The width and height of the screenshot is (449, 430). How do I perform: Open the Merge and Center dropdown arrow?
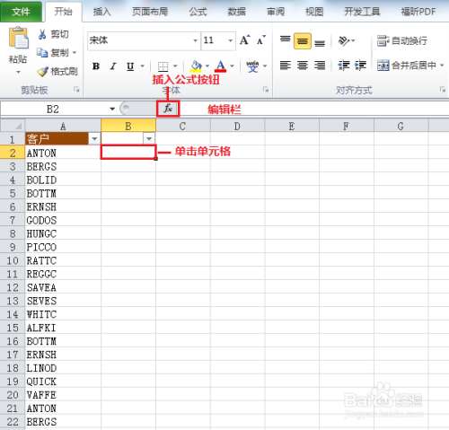(x=442, y=66)
